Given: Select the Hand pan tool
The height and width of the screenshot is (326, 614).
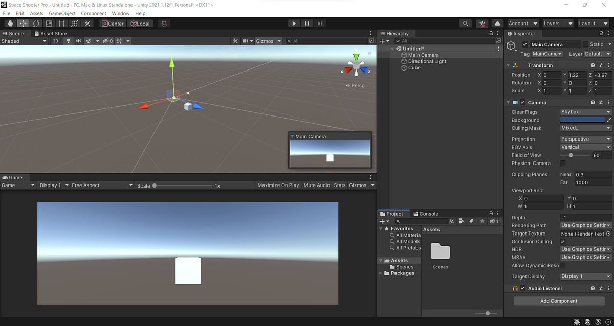Looking at the screenshot, I should pyautogui.click(x=9, y=23).
